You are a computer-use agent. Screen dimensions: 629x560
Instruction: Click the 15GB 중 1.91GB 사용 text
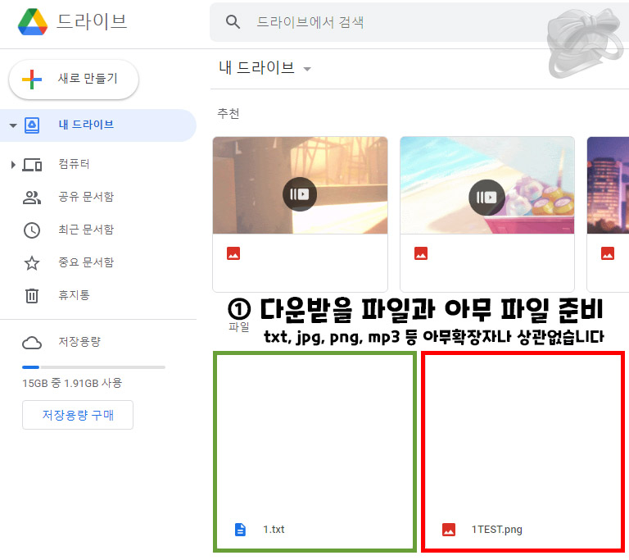(x=72, y=383)
